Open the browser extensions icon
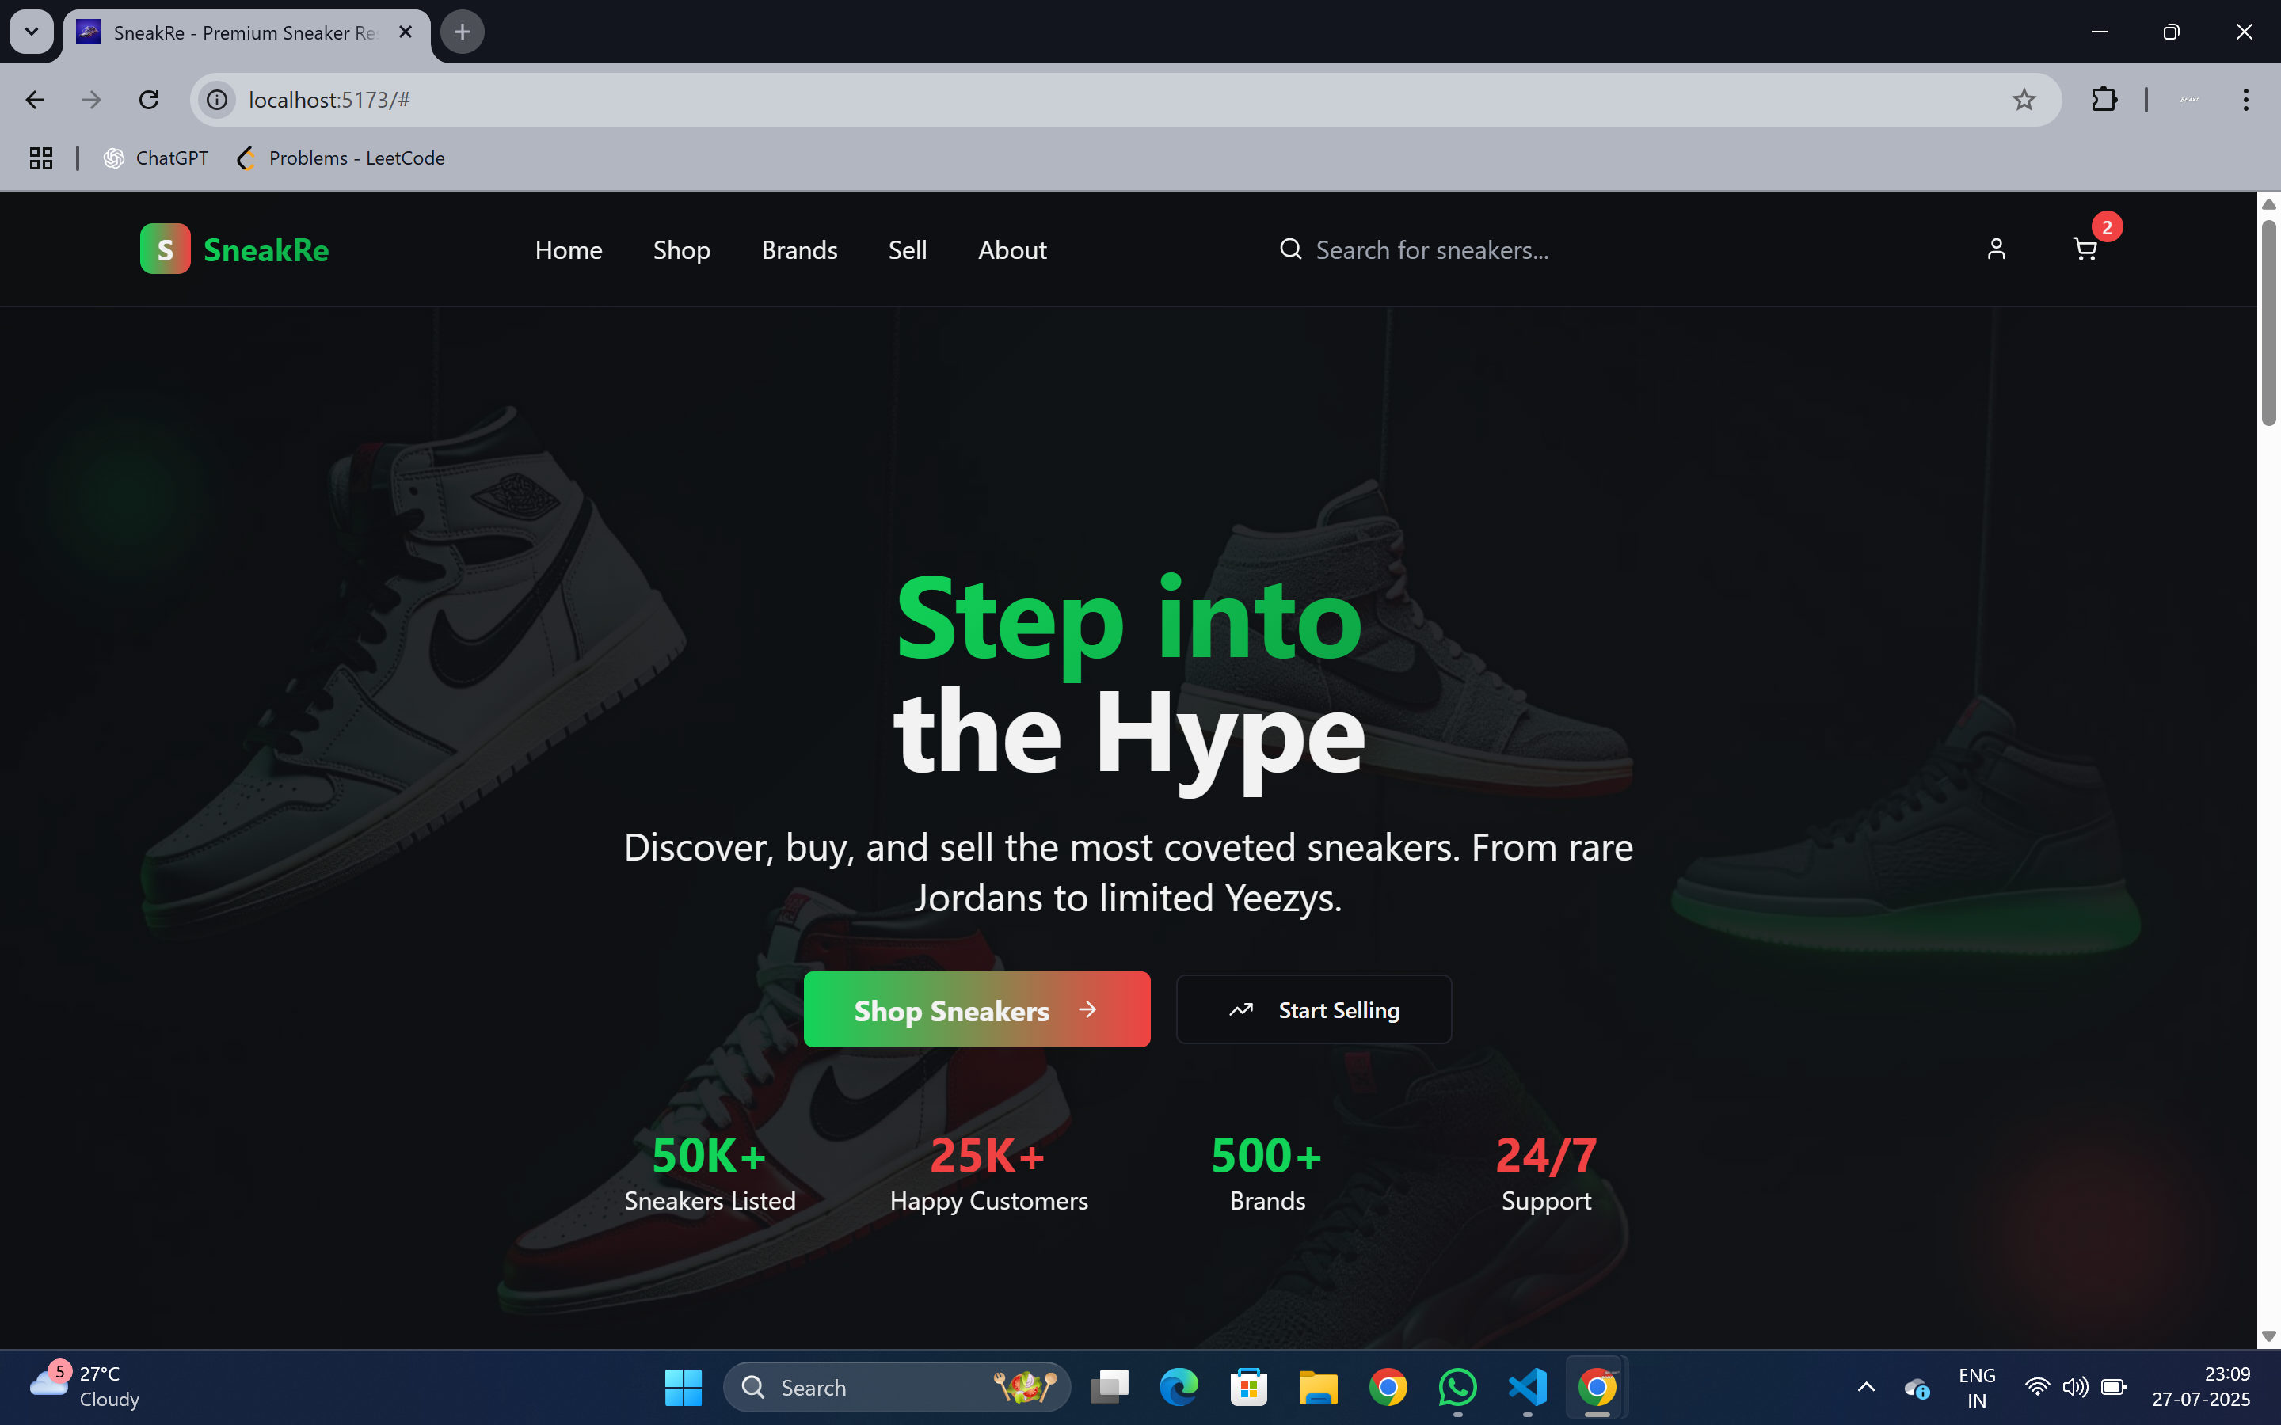 (2104, 99)
